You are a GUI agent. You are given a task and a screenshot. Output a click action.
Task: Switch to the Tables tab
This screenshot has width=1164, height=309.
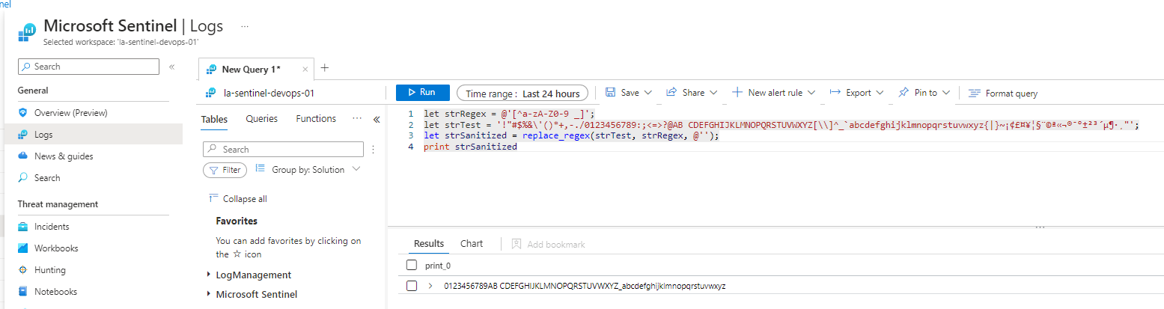214,119
